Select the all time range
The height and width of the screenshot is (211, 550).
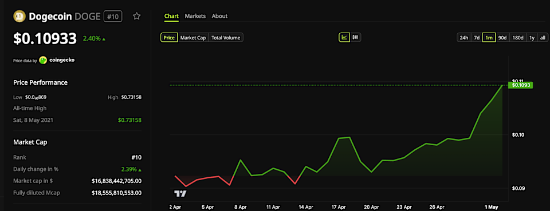[x=543, y=37]
